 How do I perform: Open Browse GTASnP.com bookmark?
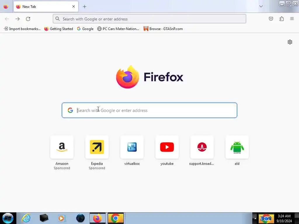(x=163, y=29)
